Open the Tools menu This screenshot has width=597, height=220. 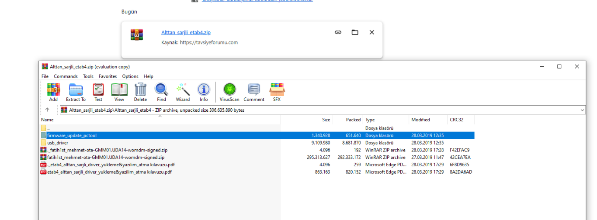coord(88,76)
